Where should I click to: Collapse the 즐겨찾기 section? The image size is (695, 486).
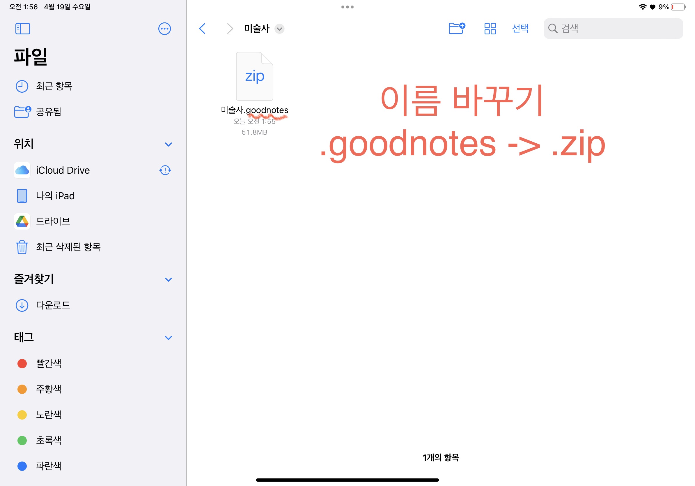[168, 279]
